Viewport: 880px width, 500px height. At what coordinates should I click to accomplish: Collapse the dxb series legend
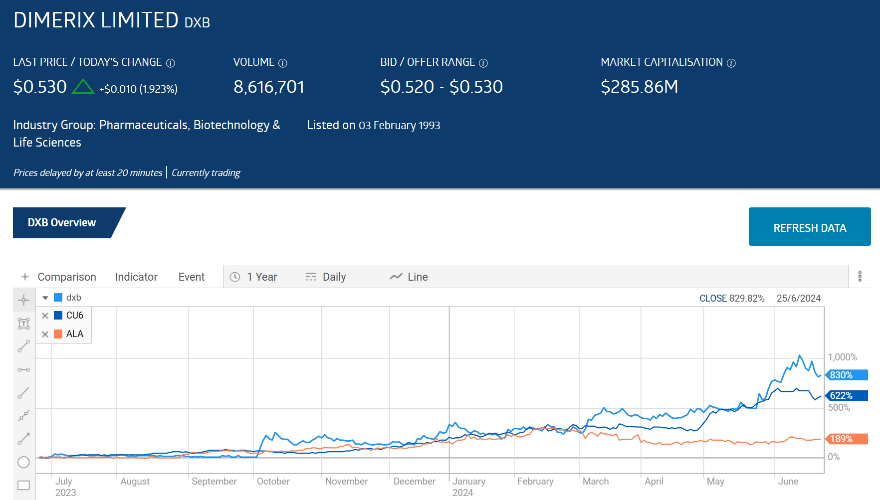[45, 298]
